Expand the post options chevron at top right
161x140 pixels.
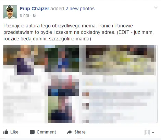(x=156, y=8)
